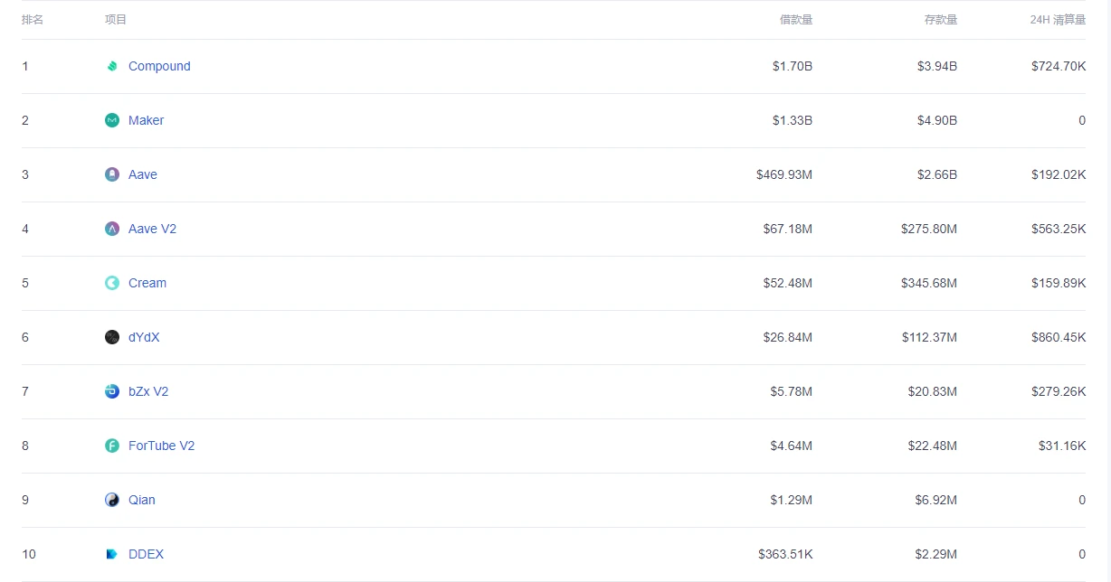Visit the dYdX project link

(x=144, y=337)
